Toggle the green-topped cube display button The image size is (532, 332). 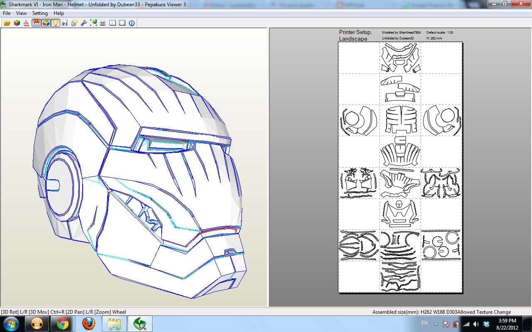[x=46, y=23]
